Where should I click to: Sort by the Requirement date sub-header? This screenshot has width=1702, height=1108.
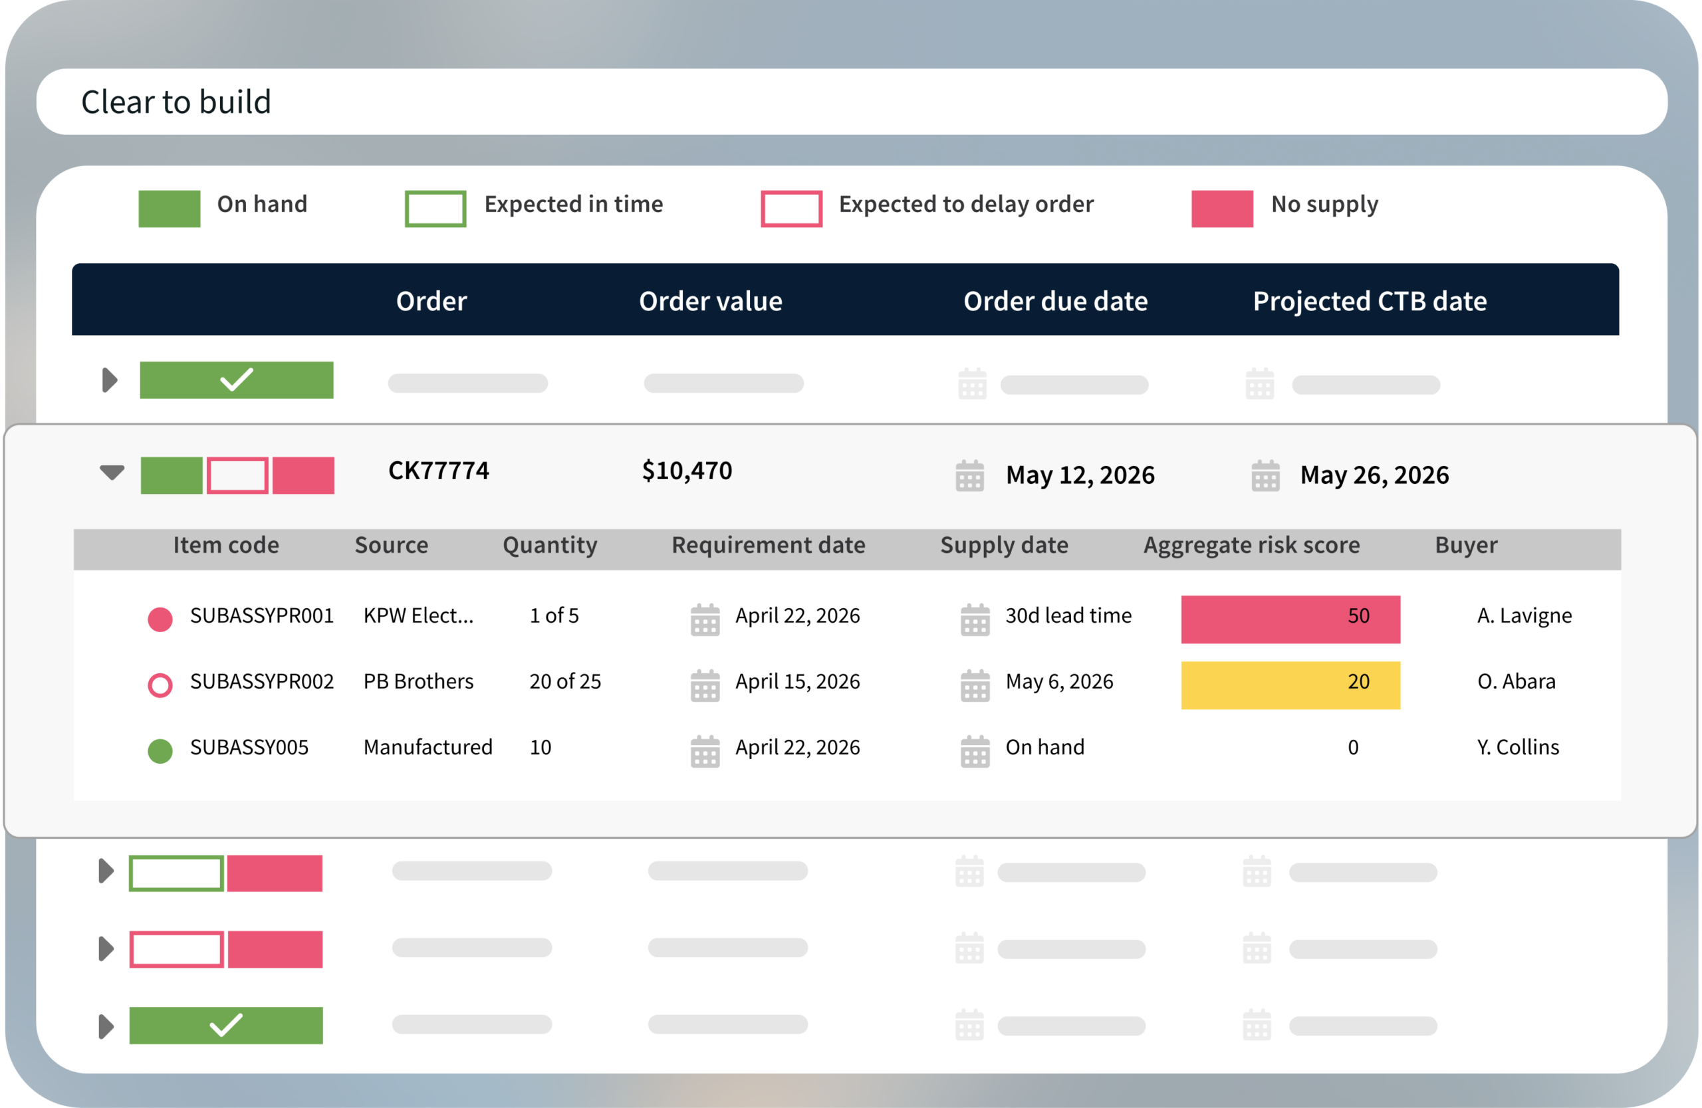click(x=768, y=546)
